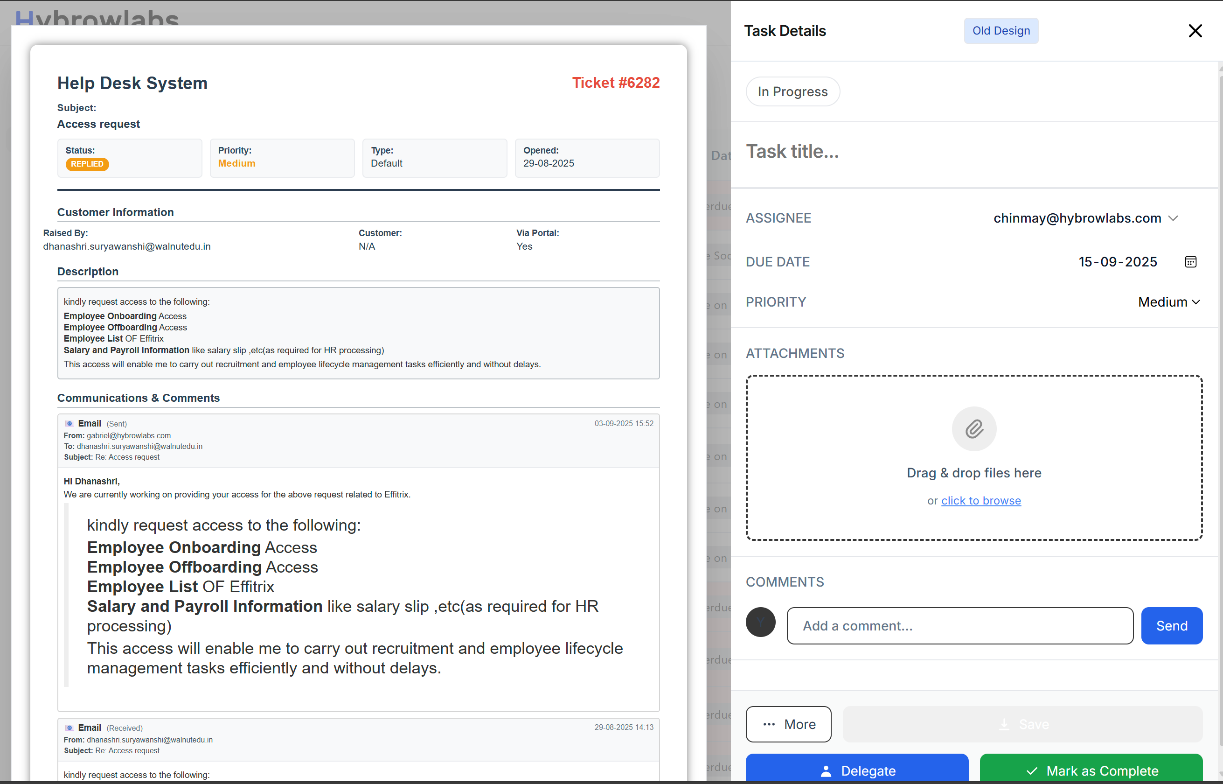Click the paperclip attachment icon
The image size is (1223, 784).
coord(974,429)
